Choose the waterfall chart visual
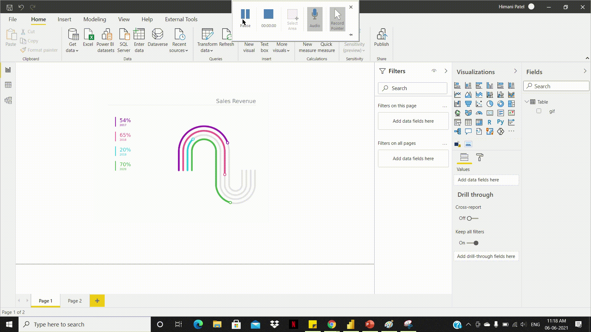591x332 pixels. coord(457,104)
